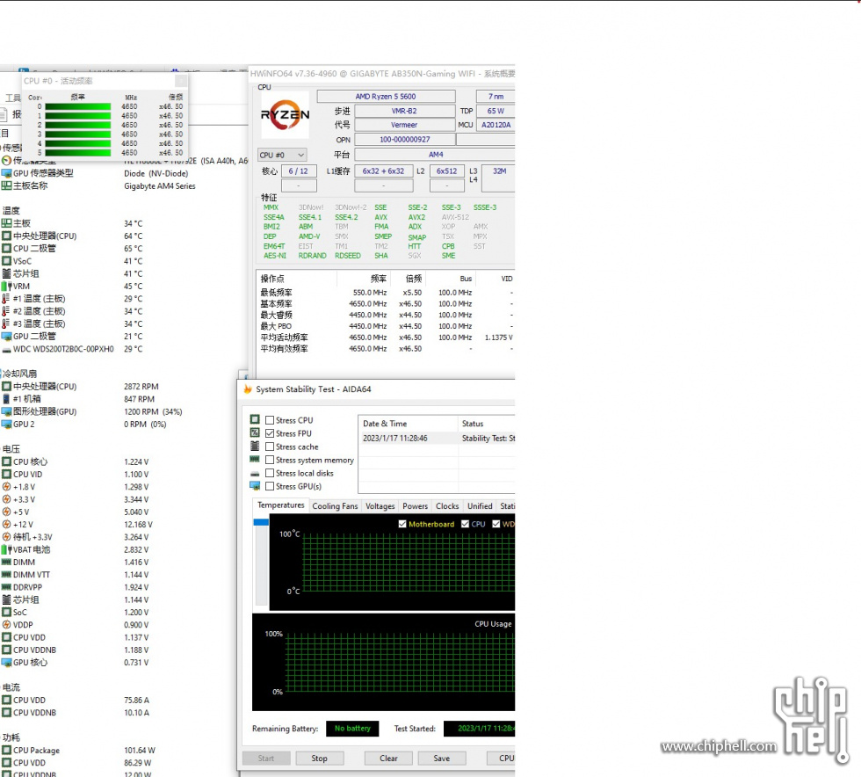Viewport: 861px width, 777px height.
Task: Tick the Stress GPU(s) checkbox
Action: (270, 486)
